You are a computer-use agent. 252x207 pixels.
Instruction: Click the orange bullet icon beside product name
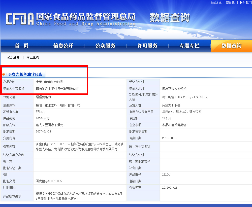[4, 74]
